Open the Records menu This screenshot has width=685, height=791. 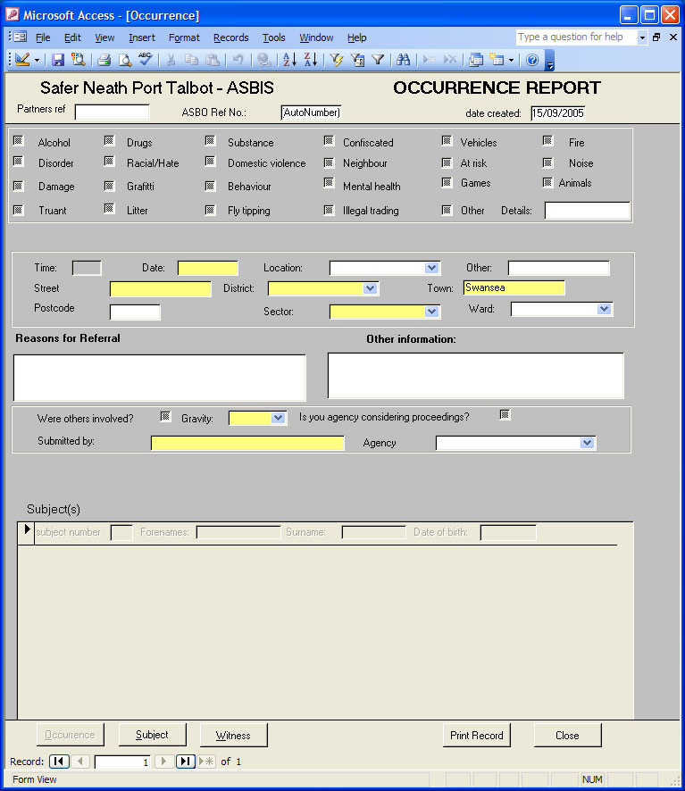[230, 37]
